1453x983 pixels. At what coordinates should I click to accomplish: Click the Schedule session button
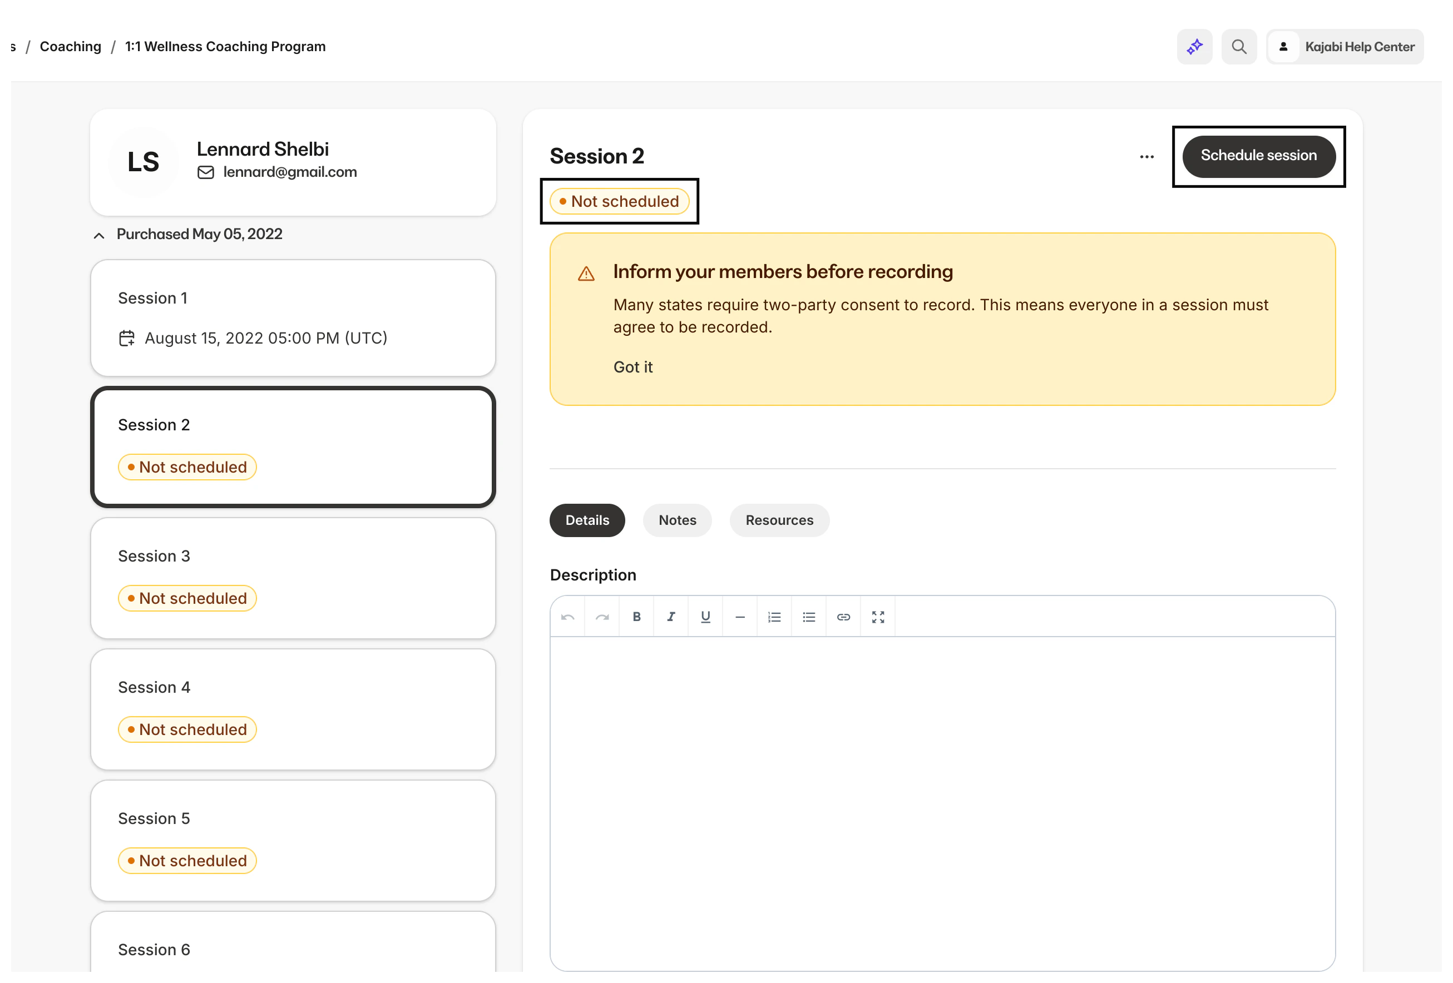[1258, 156]
